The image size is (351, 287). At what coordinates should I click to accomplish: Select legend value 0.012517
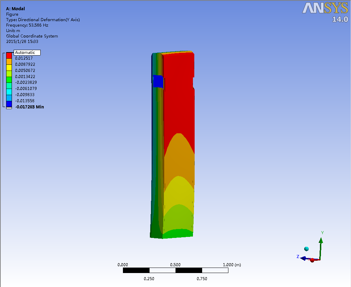(x=24, y=58)
